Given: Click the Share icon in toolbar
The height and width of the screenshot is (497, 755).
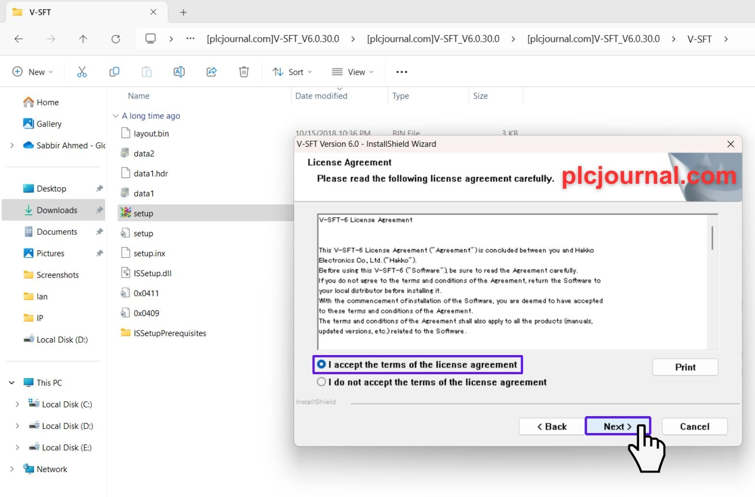Looking at the screenshot, I should (x=211, y=72).
